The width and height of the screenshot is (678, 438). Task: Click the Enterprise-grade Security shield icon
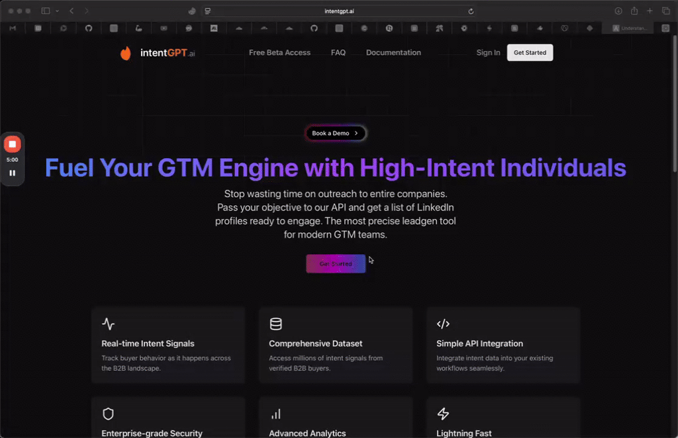[x=109, y=414]
